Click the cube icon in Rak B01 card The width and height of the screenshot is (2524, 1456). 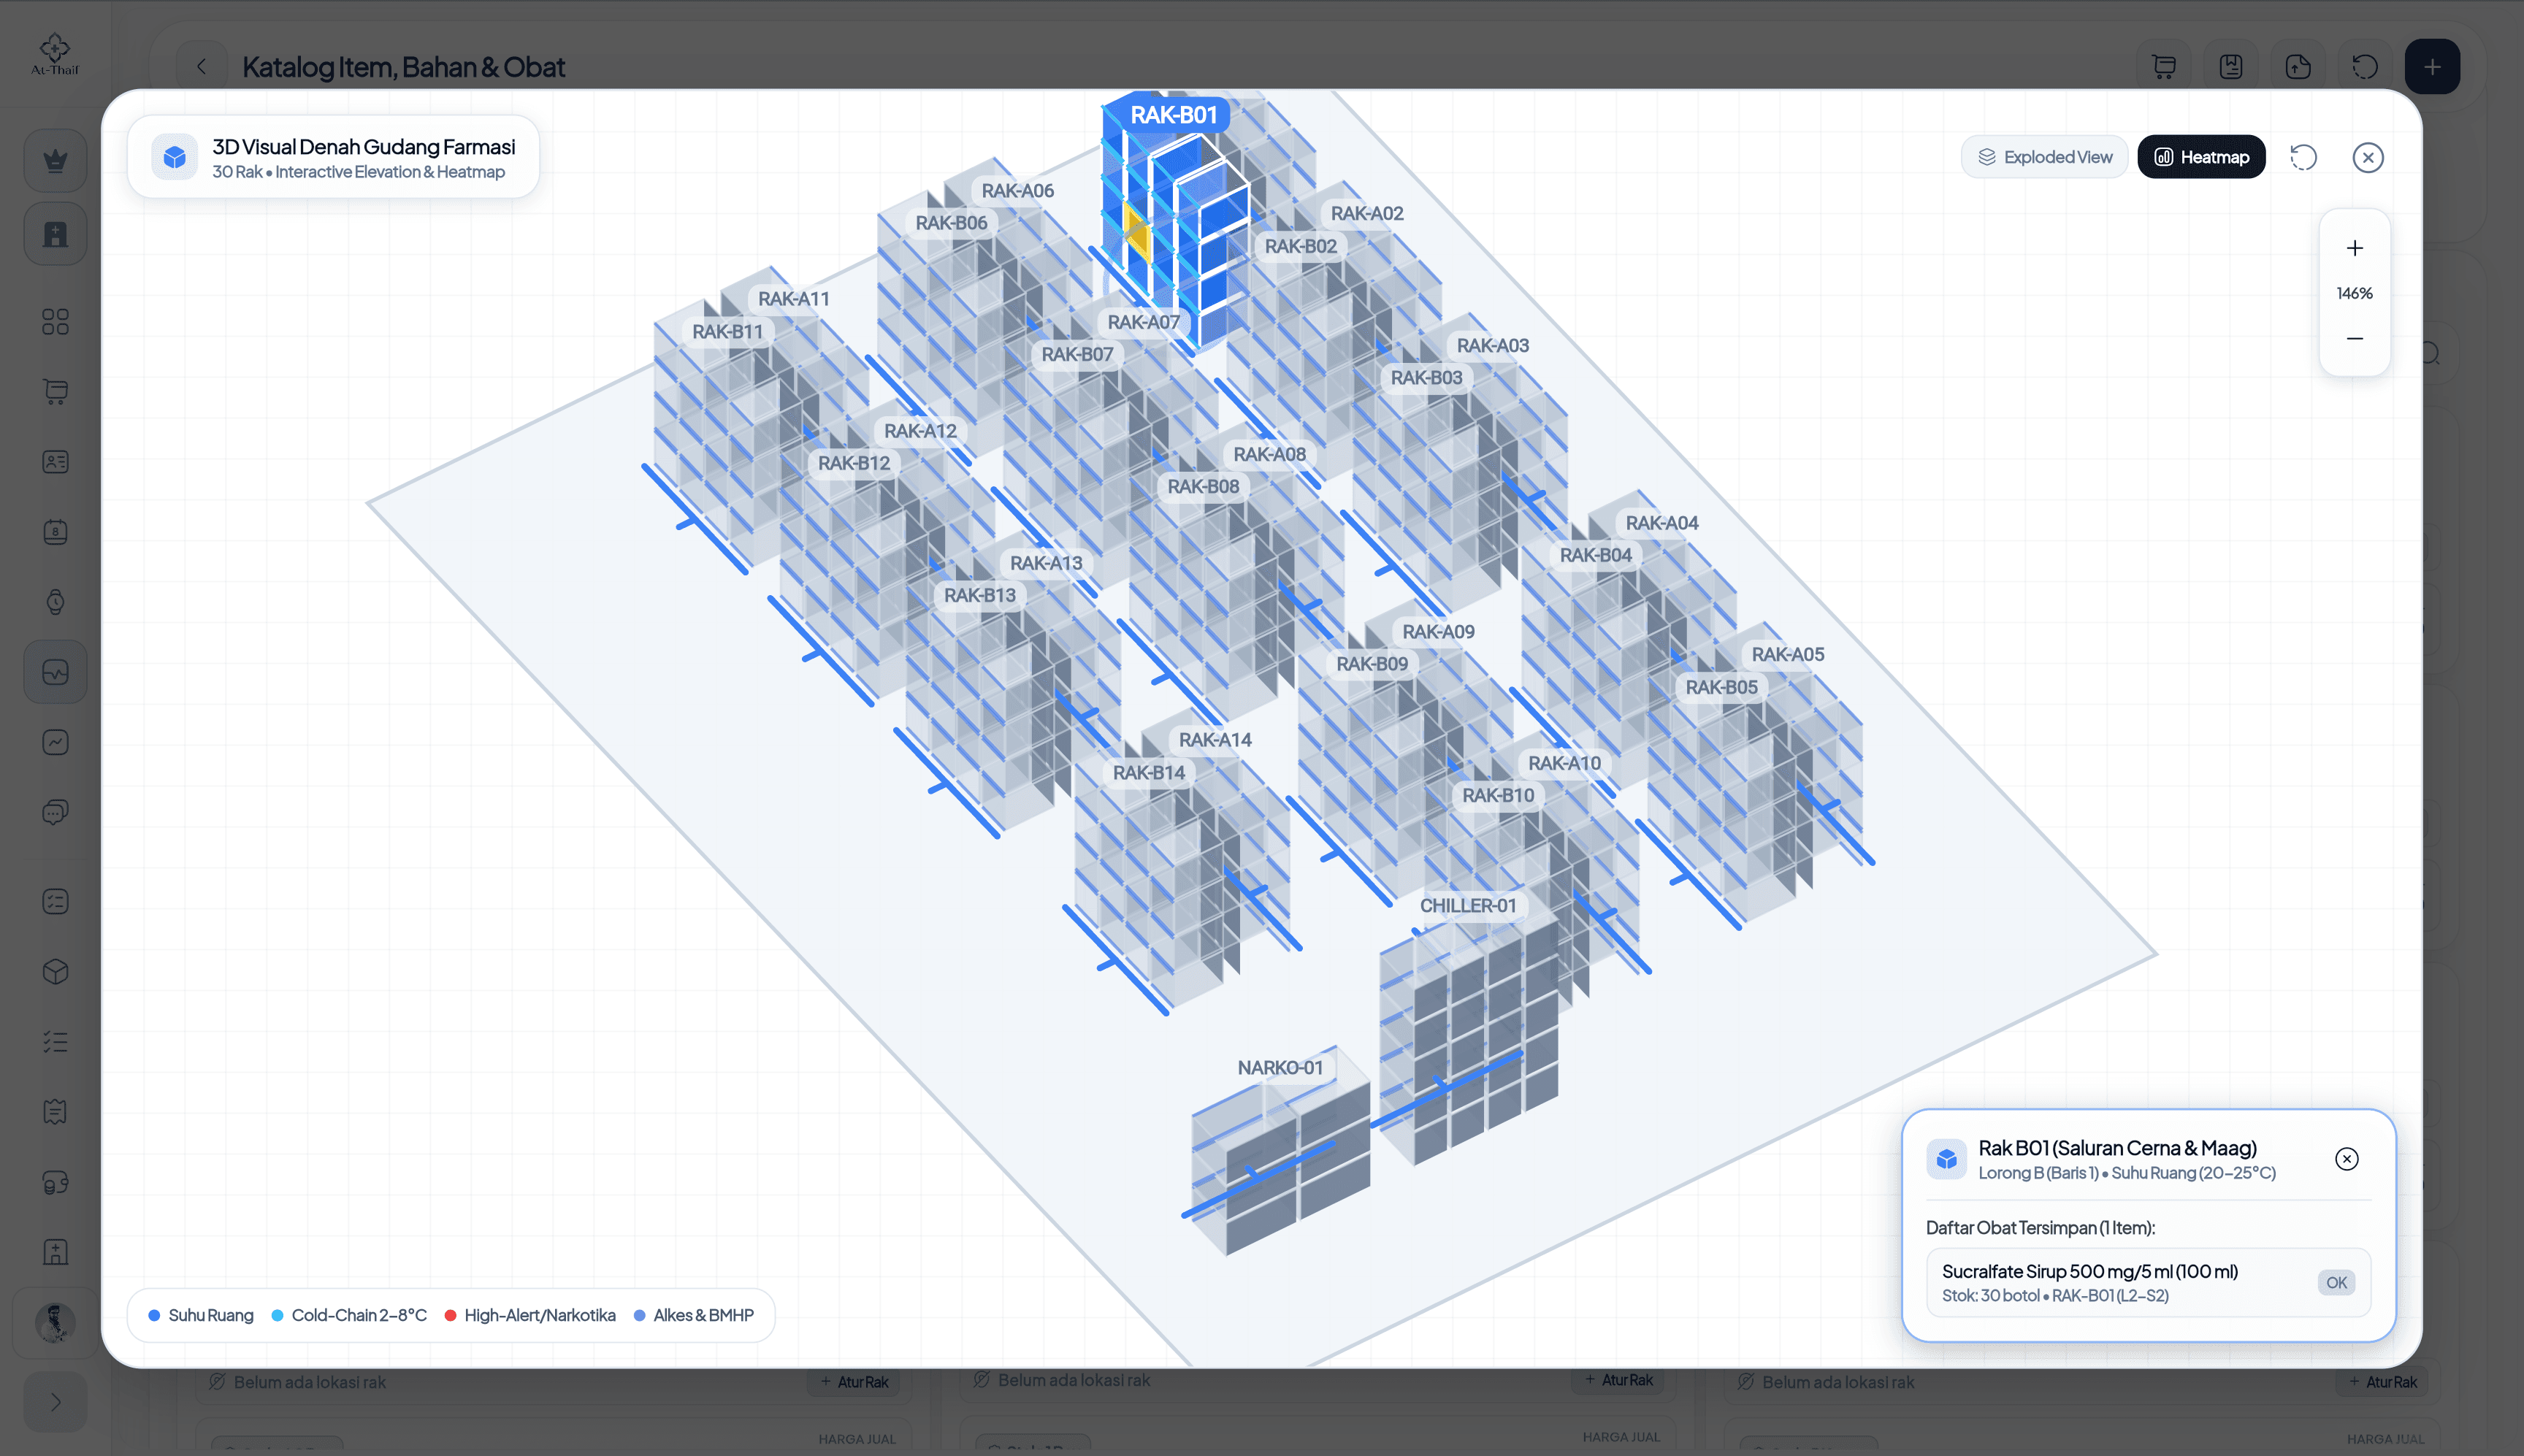coord(1946,1159)
